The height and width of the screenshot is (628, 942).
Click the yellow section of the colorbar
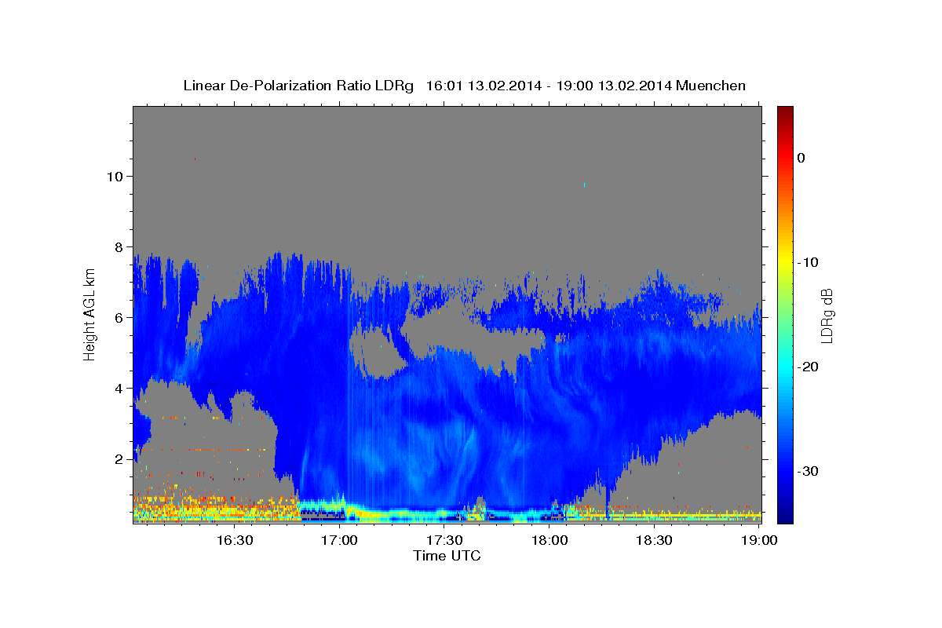pyautogui.click(x=785, y=259)
